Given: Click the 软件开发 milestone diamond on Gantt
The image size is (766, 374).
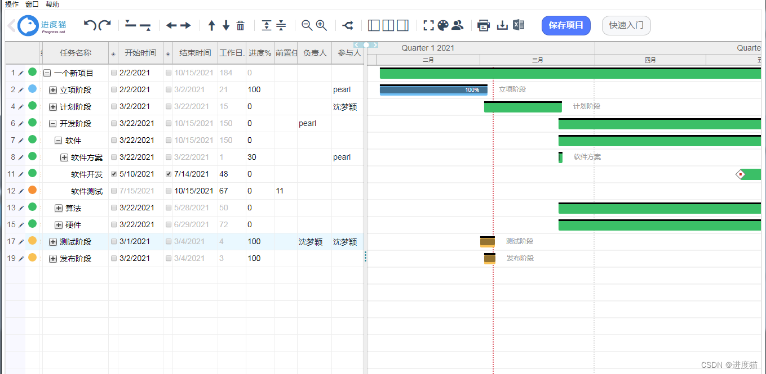Looking at the screenshot, I should click(x=741, y=174).
